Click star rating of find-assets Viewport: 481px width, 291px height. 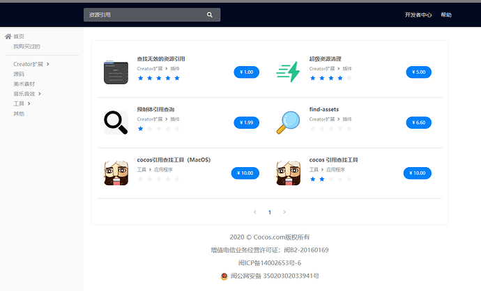[x=330, y=129]
